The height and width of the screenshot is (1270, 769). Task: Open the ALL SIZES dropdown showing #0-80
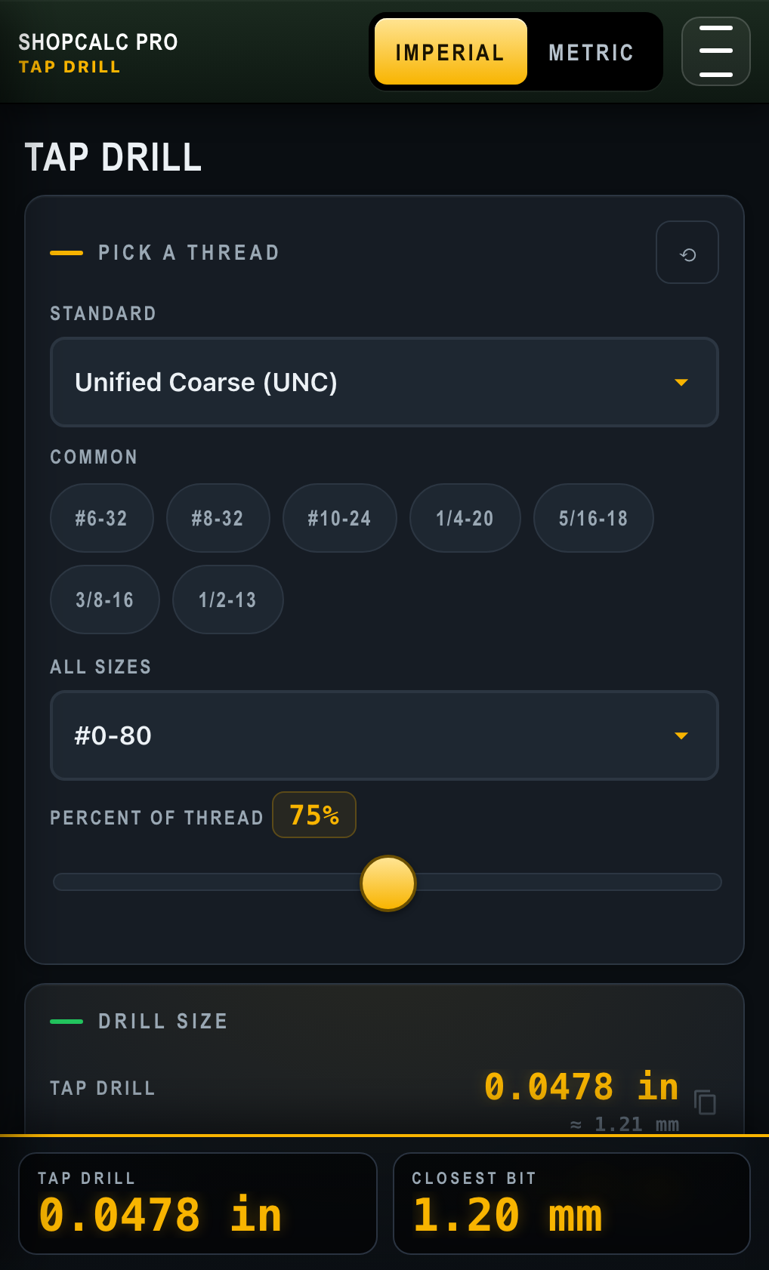pyautogui.click(x=384, y=735)
